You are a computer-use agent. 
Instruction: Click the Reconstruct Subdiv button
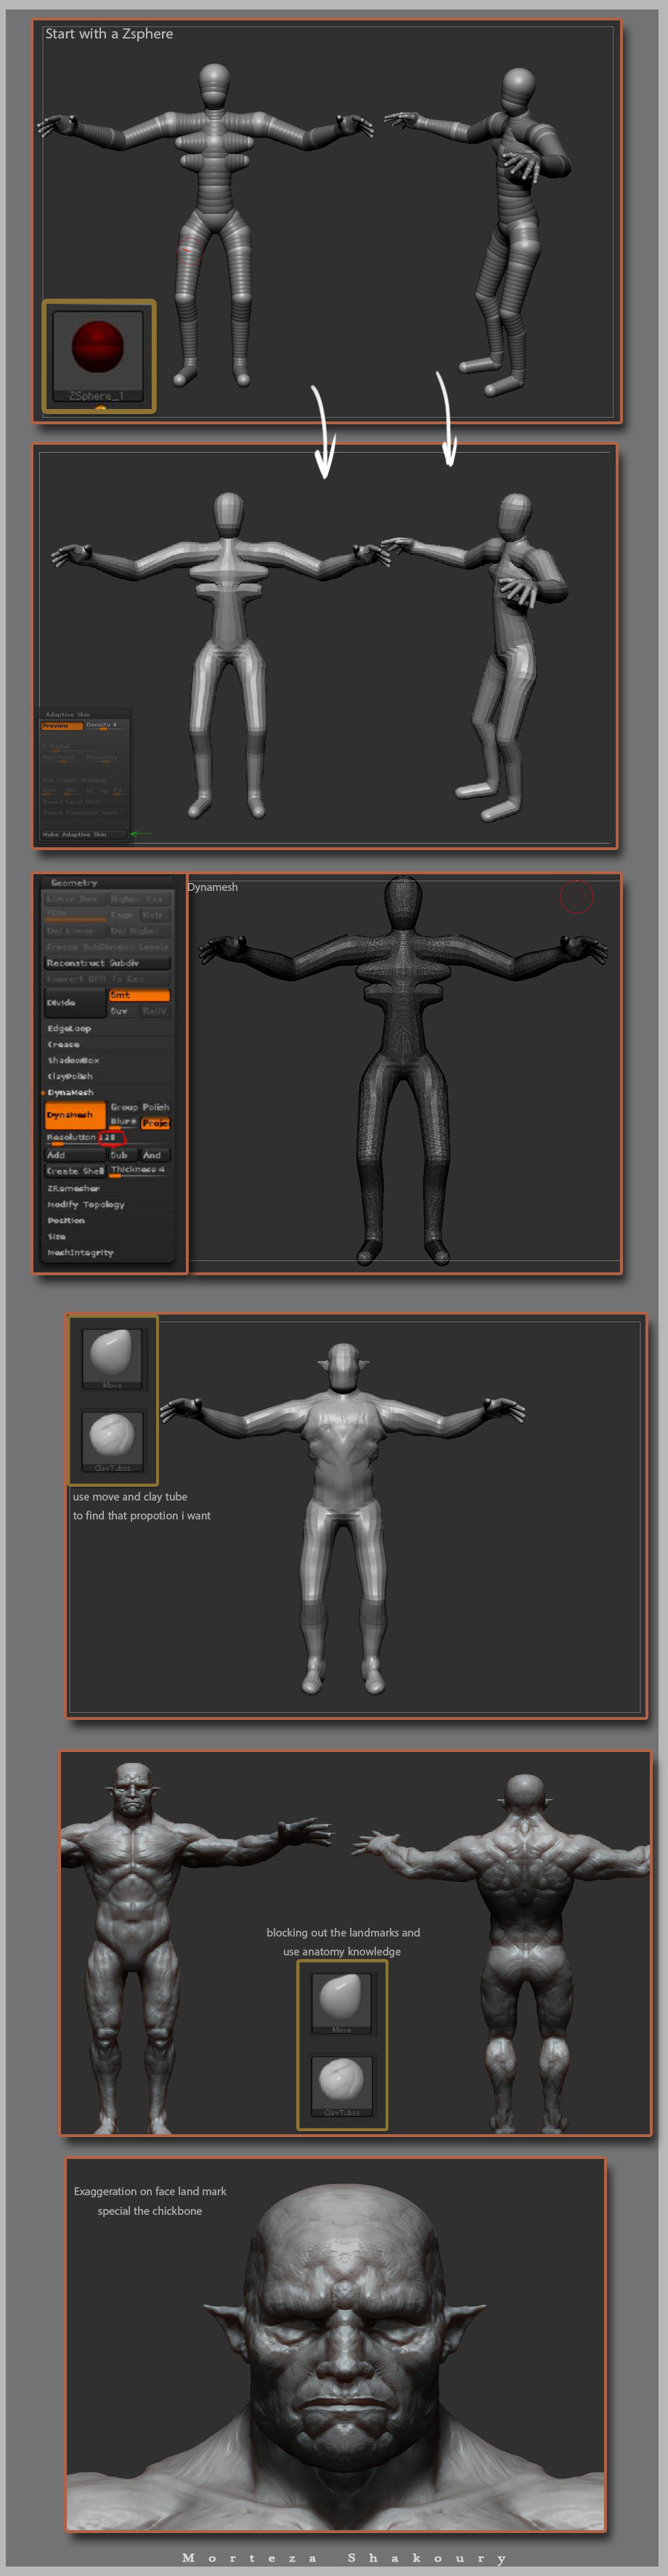coord(108,963)
